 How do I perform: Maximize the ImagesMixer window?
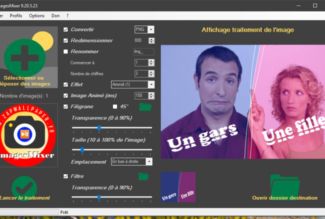(x=315, y=6)
